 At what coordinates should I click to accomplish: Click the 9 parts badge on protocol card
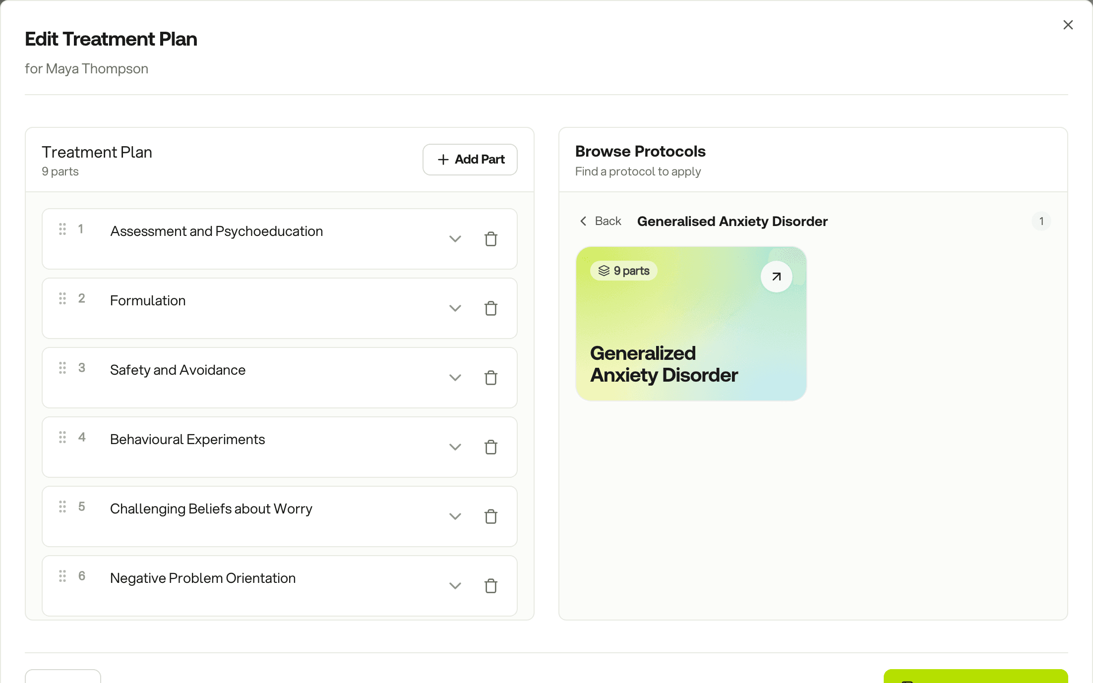coord(624,271)
